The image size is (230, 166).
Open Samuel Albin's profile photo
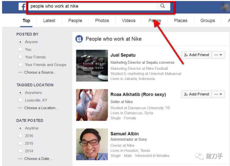[92, 144]
